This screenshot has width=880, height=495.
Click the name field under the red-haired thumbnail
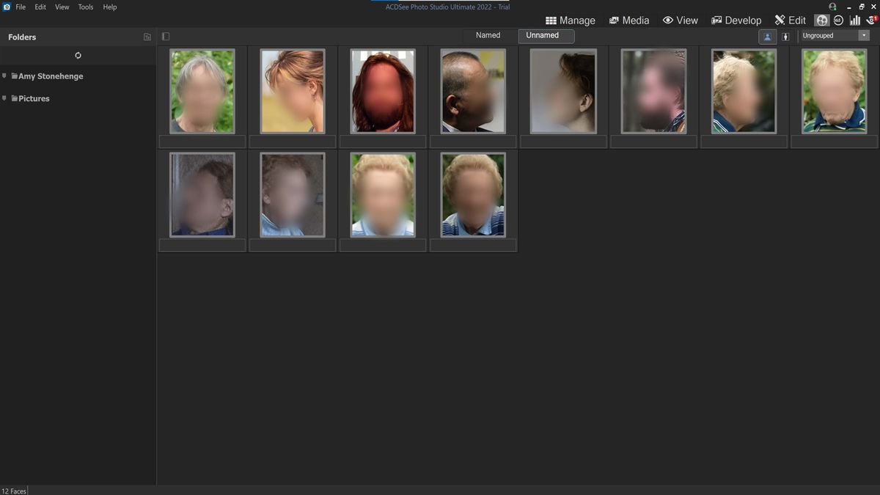pyautogui.click(x=383, y=142)
